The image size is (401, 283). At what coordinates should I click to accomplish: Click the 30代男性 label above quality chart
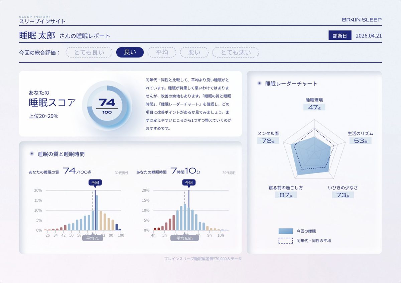click(x=122, y=173)
